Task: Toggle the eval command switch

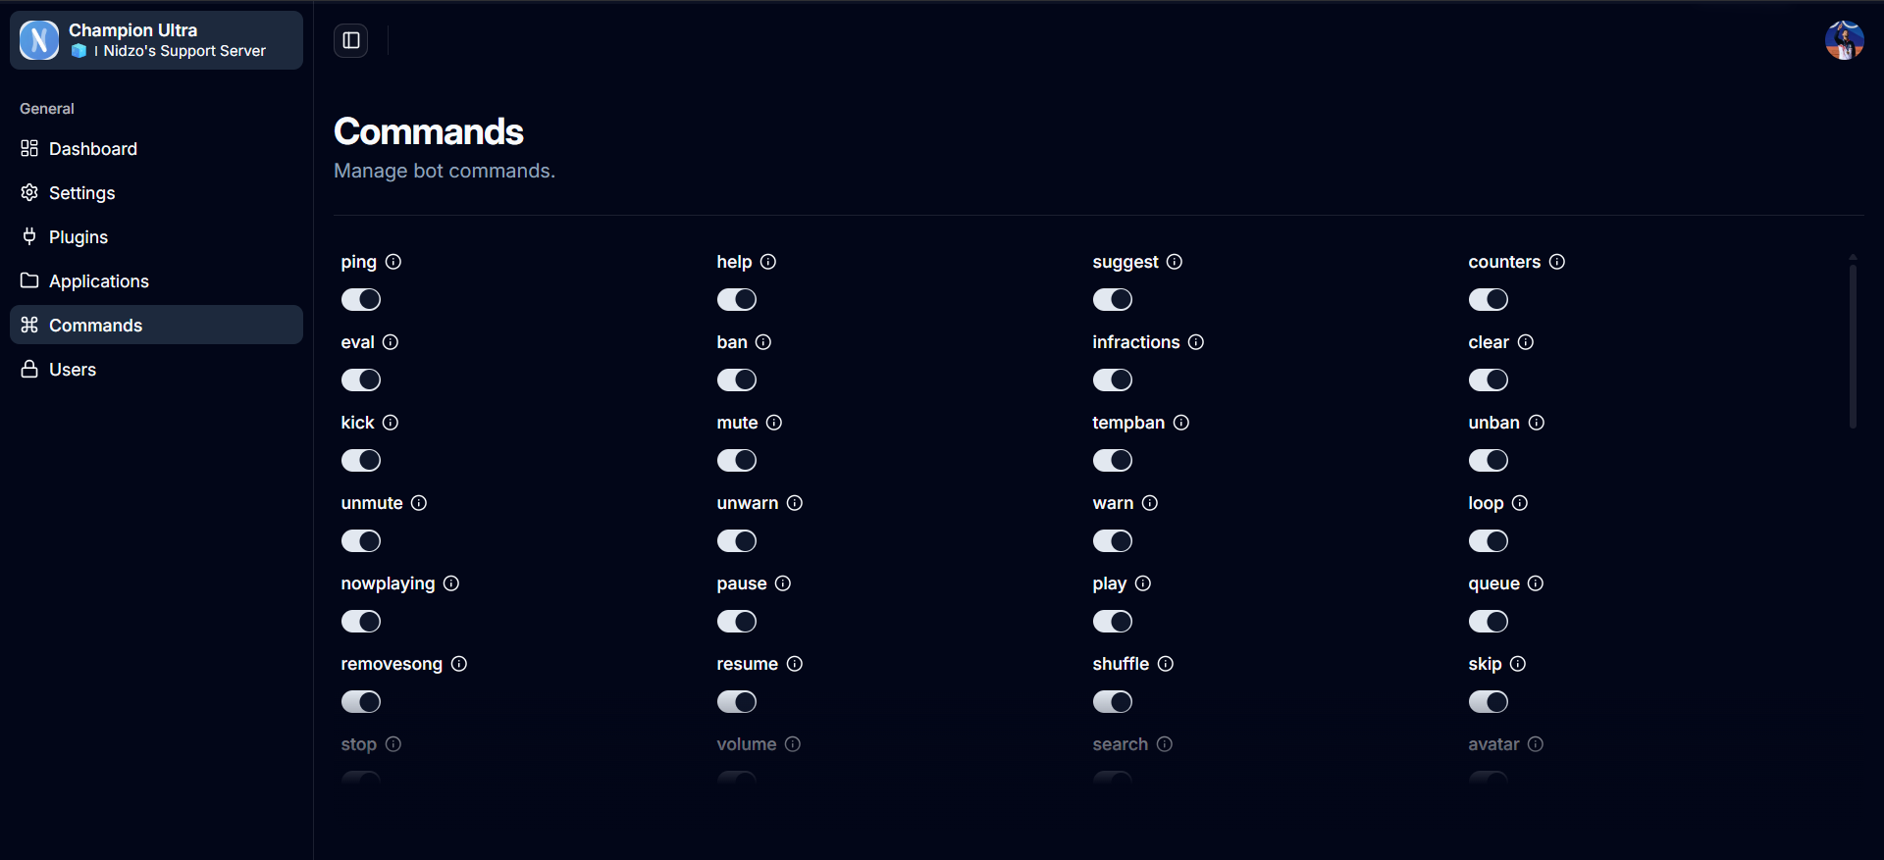Action: 361,379
